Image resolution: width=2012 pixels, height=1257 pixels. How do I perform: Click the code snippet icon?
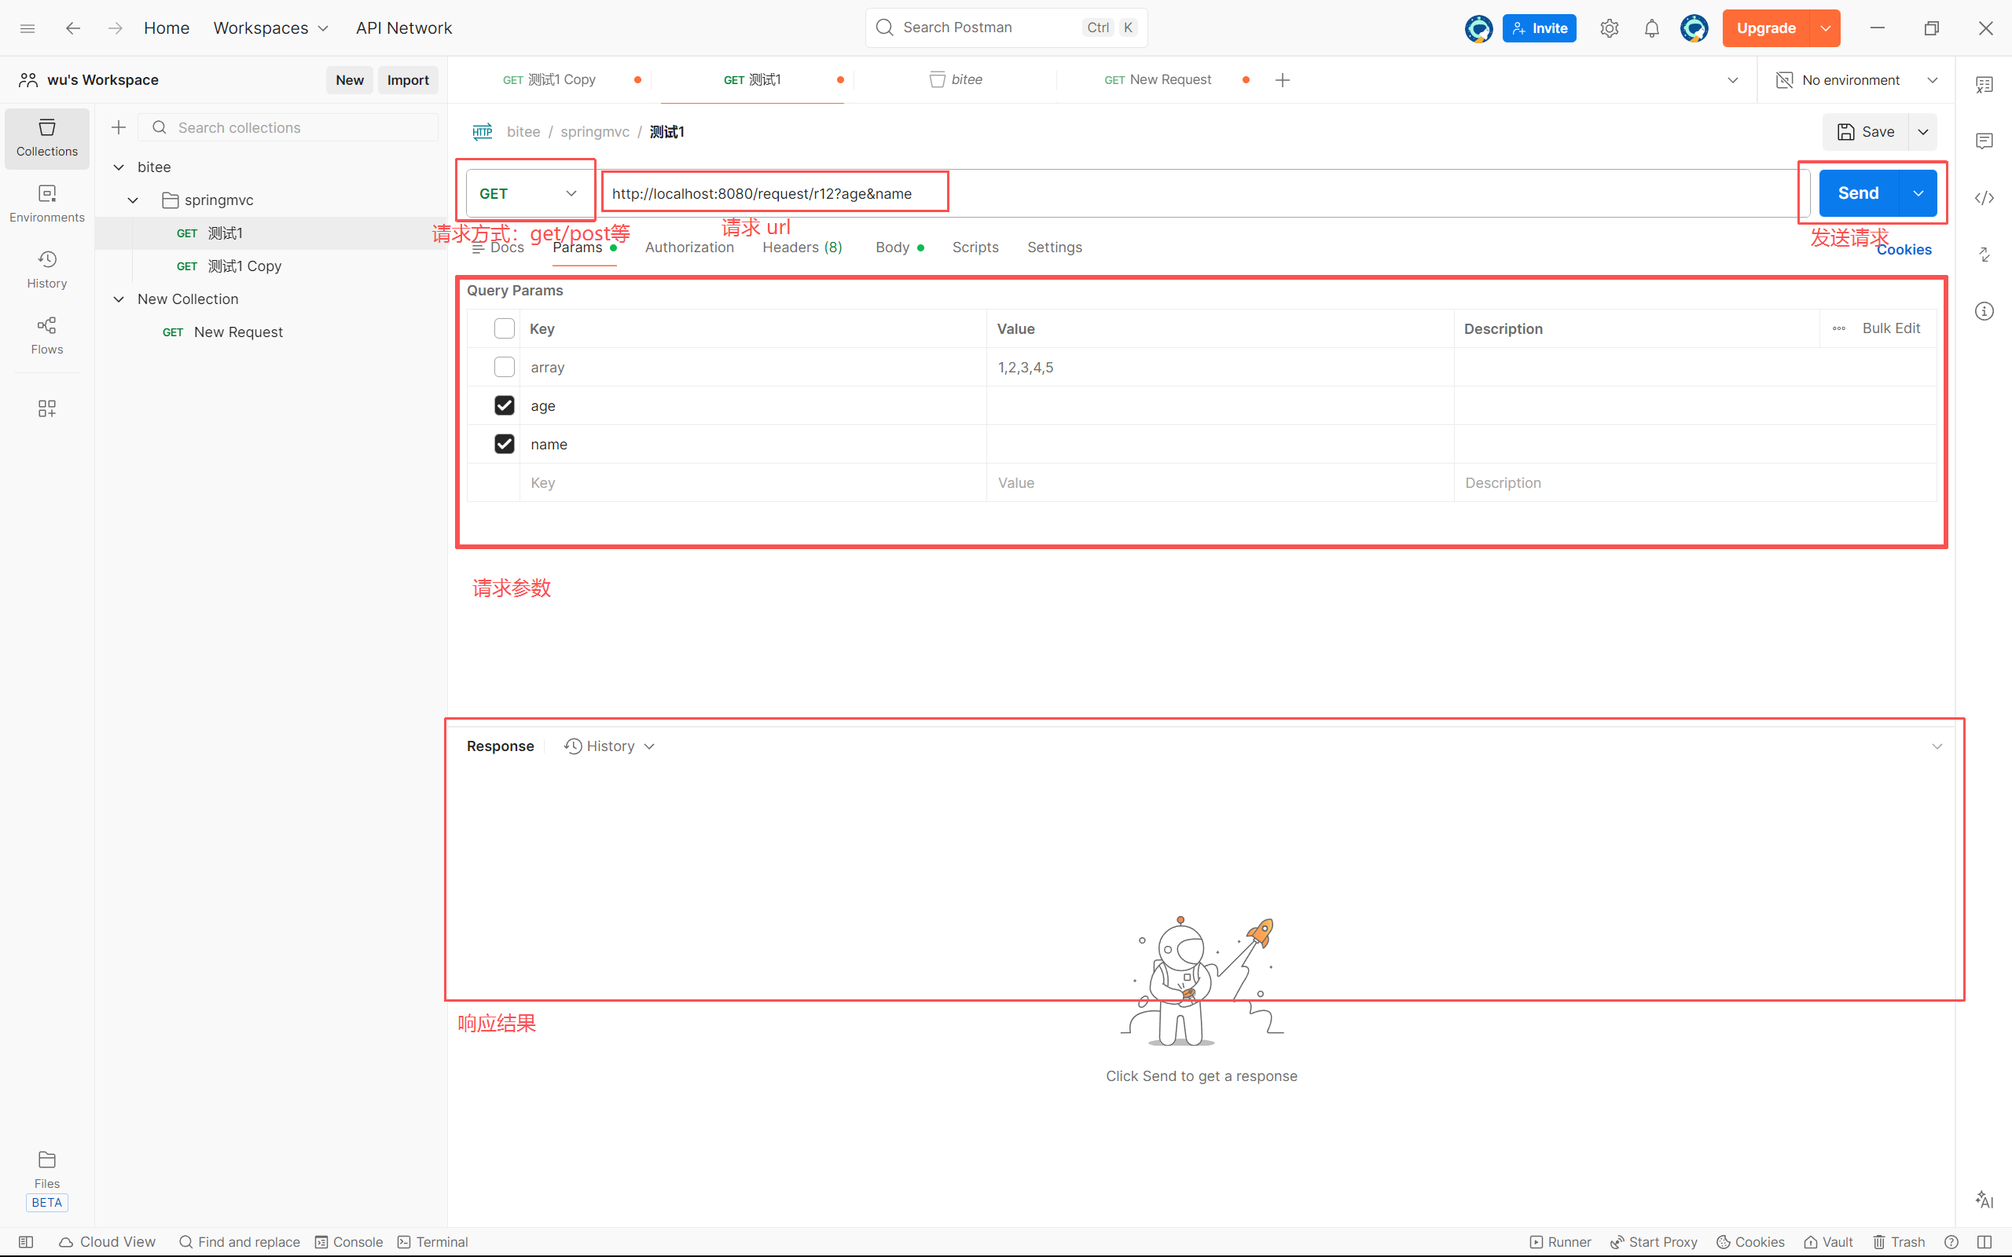tap(1984, 198)
